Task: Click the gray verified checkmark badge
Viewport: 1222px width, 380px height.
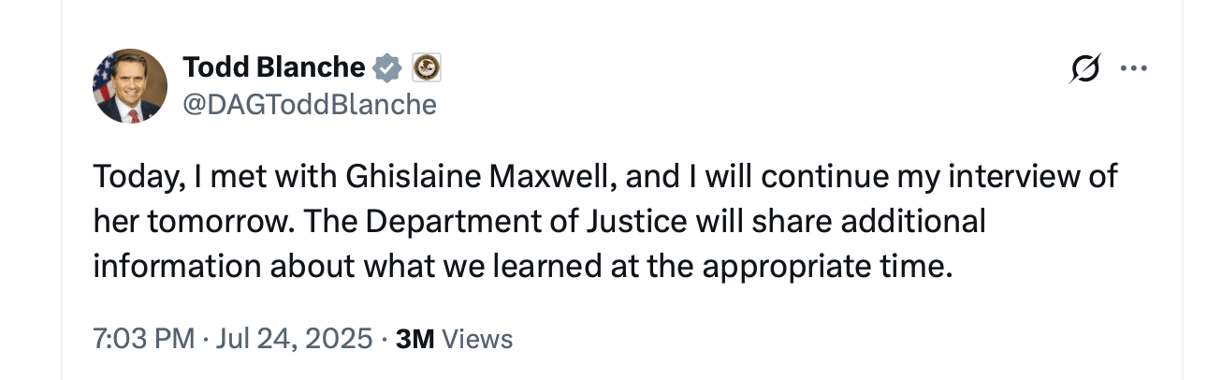Action: [x=387, y=67]
